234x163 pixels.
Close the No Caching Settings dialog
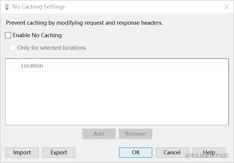point(226,7)
